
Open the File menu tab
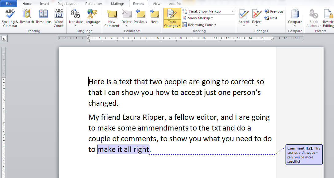(x=9, y=4)
